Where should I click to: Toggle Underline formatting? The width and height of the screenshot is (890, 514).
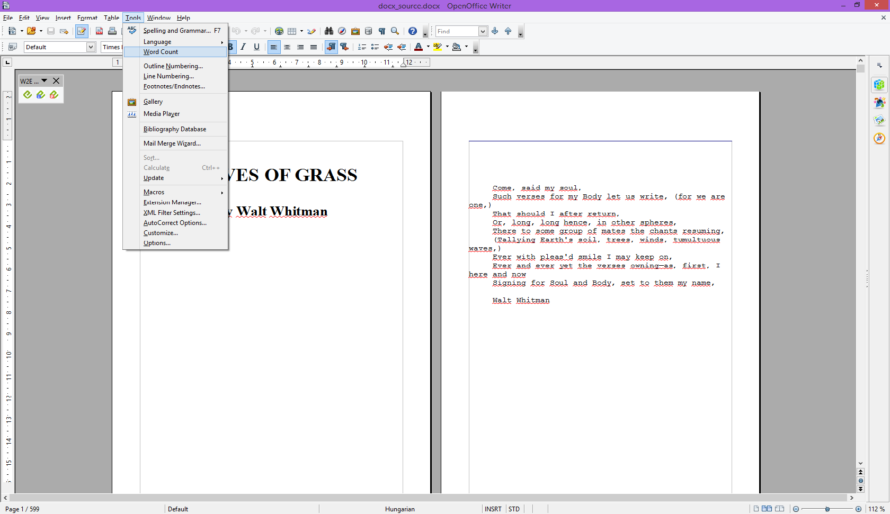[x=257, y=47]
